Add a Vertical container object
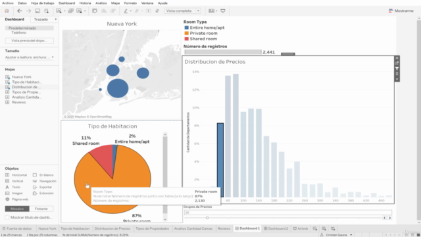Viewport: 421px width, 237px height. (x=14, y=181)
